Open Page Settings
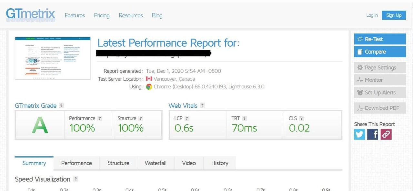Viewport: 413px width, 191px height. click(380, 68)
